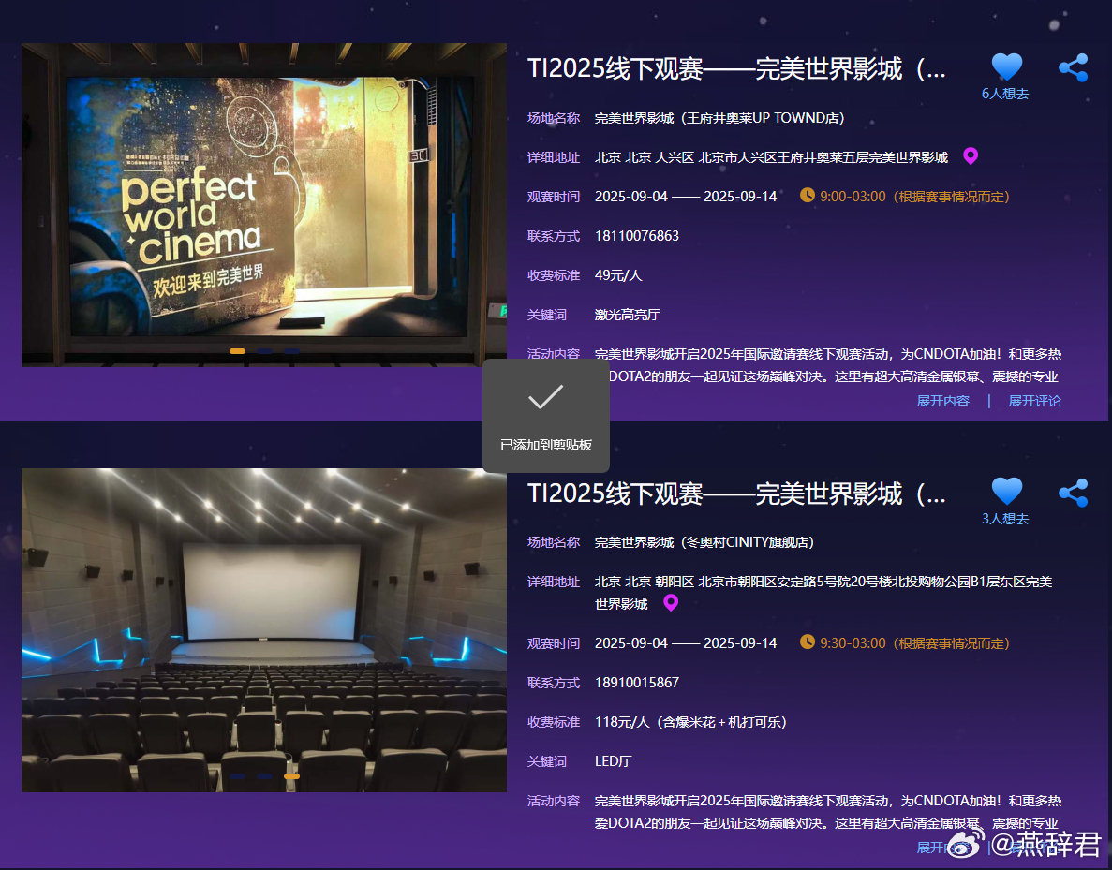Screen dimensions: 1112x870
Task: Select second carousel dot on theater seats image
Action: [x=264, y=776]
